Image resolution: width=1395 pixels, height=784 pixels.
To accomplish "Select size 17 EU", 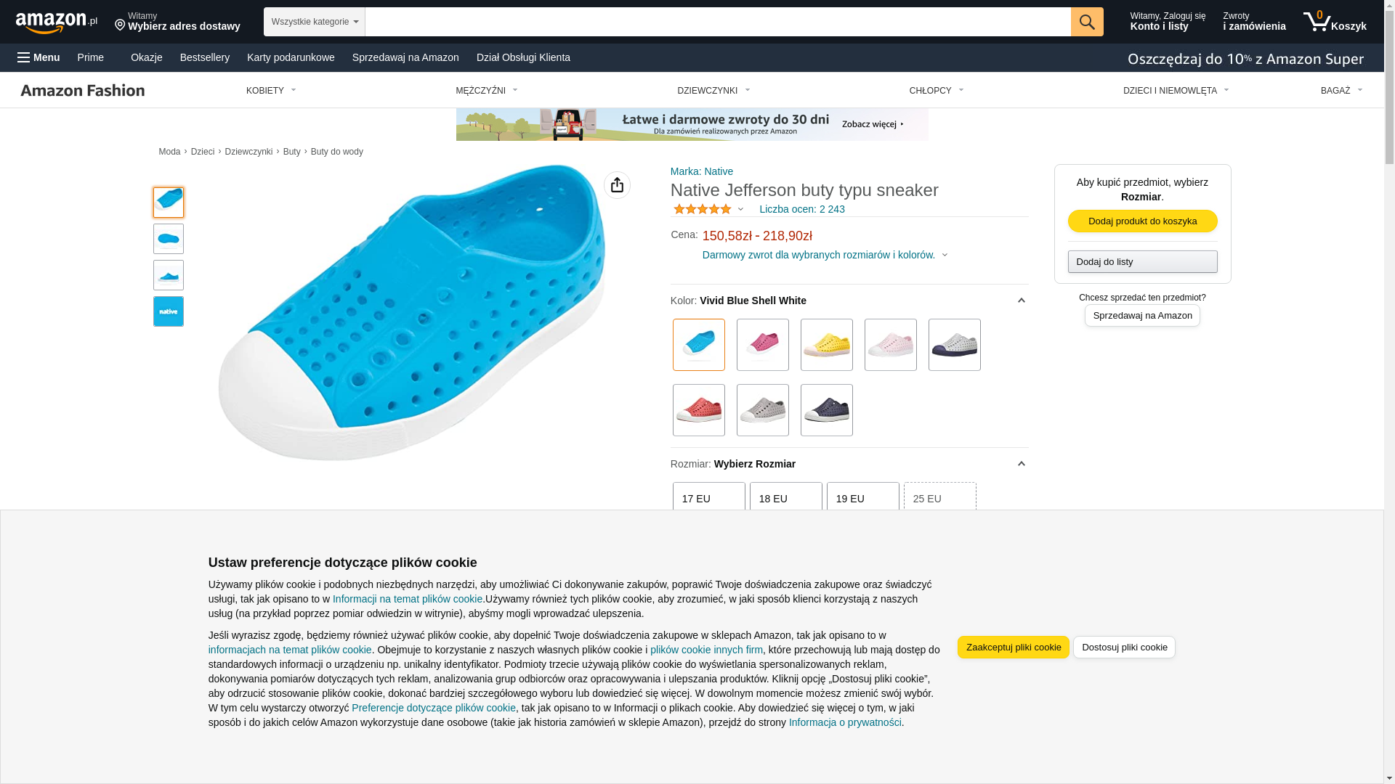I will [x=708, y=498].
